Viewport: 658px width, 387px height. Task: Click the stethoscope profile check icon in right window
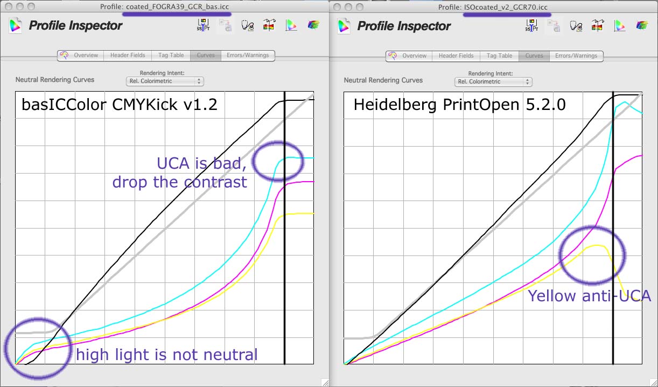pyautogui.click(x=576, y=25)
